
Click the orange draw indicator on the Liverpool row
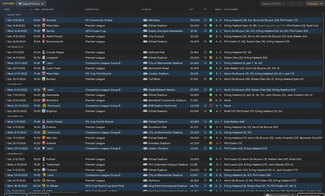(211, 58)
